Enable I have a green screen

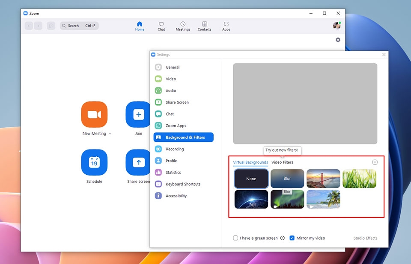click(235, 238)
